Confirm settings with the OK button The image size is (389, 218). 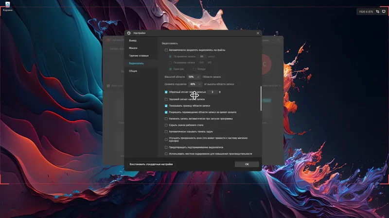tap(247, 164)
